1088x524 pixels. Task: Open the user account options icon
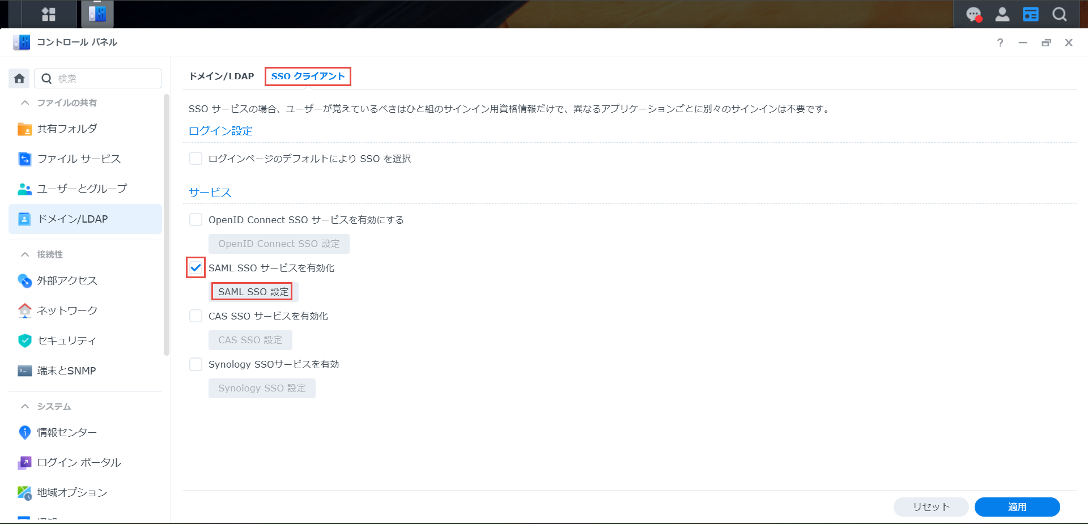click(1002, 14)
